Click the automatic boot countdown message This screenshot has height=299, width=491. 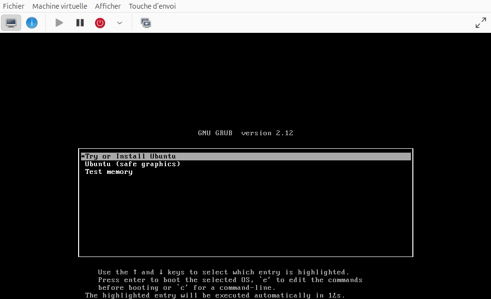215,296
